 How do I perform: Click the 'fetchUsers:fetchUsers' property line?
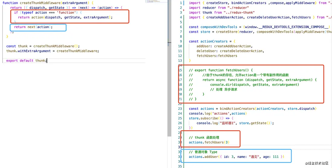[217, 56]
